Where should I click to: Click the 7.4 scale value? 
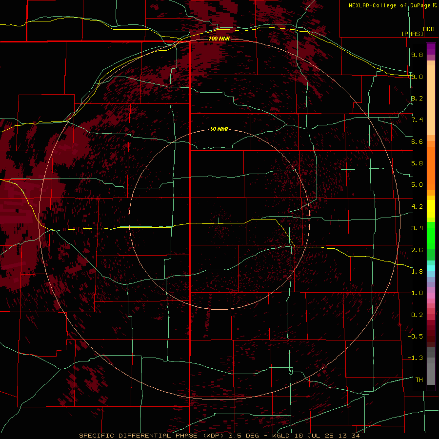(x=417, y=120)
